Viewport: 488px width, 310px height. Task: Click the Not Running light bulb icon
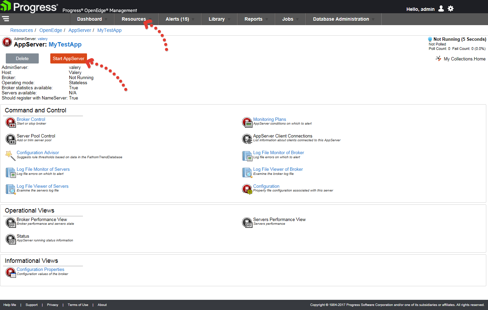(430, 39)
